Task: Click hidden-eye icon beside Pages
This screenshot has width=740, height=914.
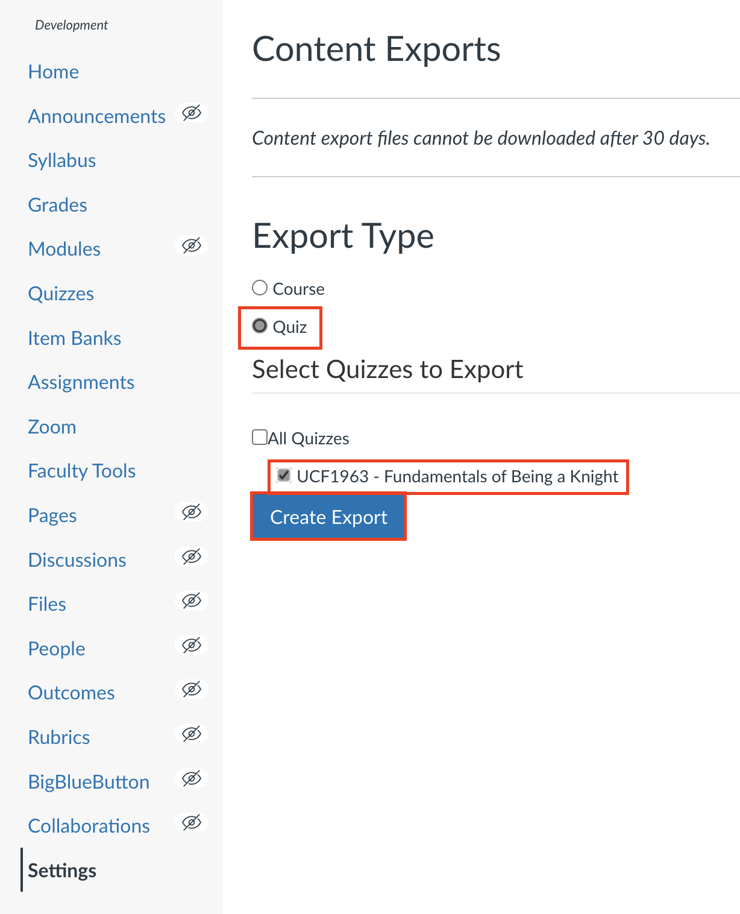Action: [x=192, y=512]
